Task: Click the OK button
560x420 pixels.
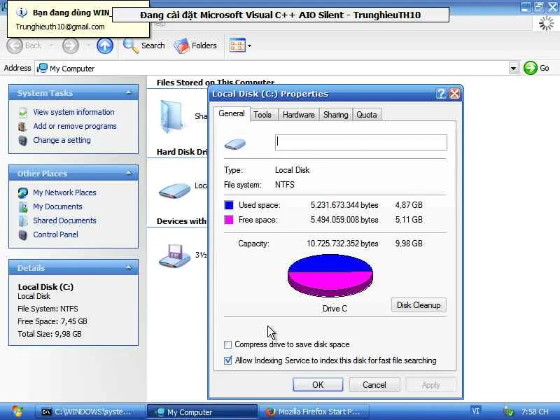Action: [318, 384]
